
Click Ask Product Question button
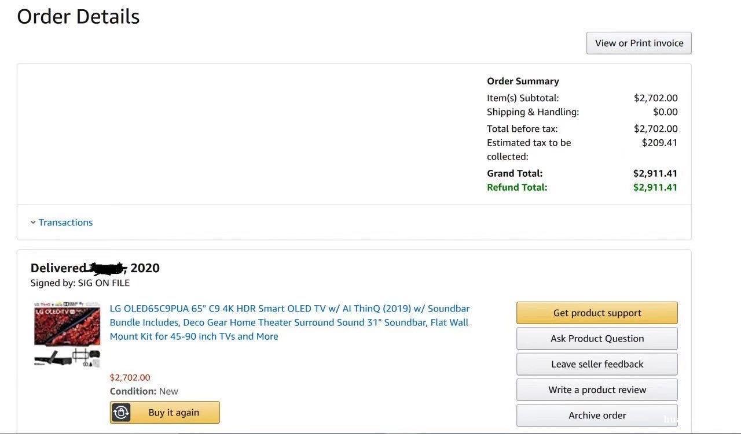click(x=597, y=339)
